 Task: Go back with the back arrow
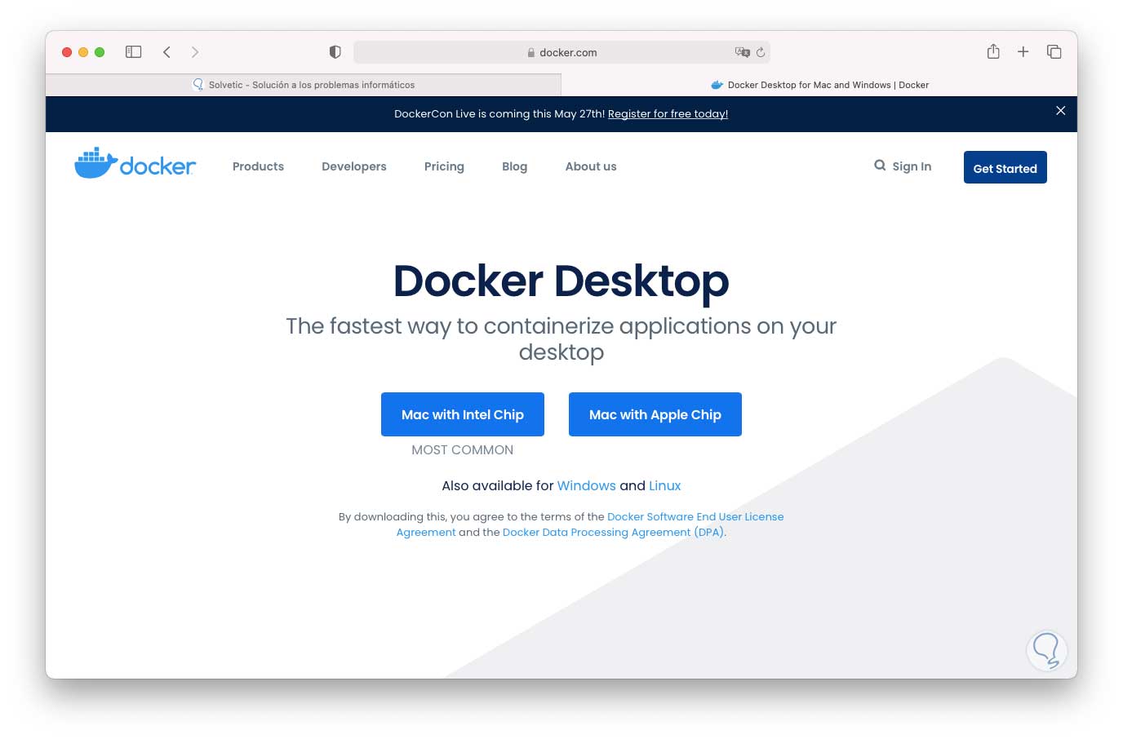click(x=166, y=52)
